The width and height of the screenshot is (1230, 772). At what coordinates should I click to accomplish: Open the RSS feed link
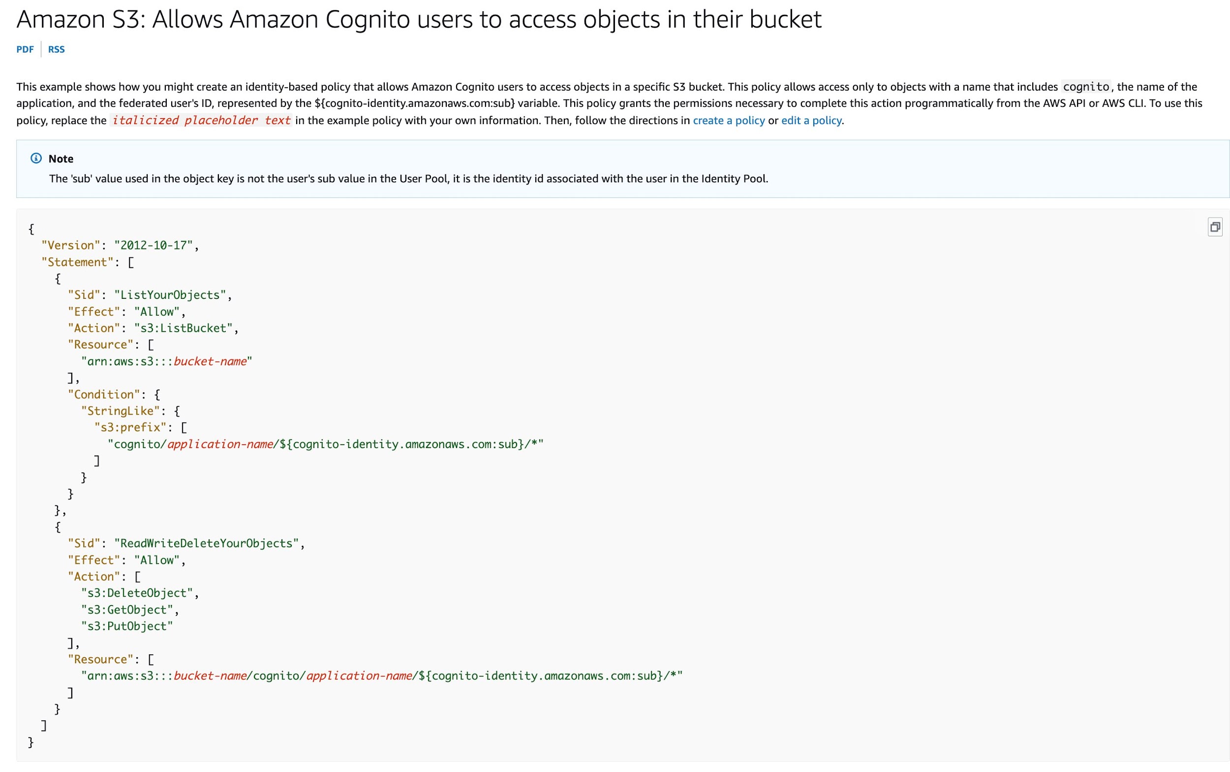point(56,49)
